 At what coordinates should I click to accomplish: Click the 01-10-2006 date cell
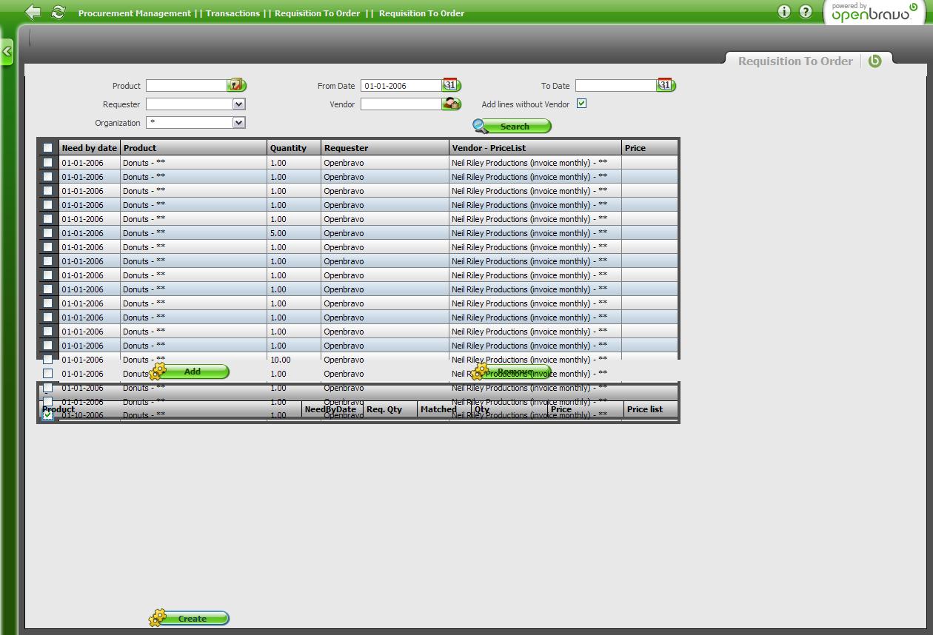point(90,415)
